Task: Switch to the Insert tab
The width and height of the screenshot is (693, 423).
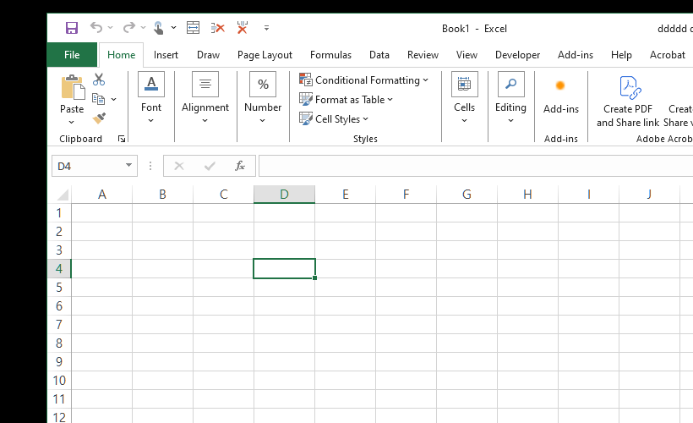Action: pyautogui.click(x=166, y=55)
